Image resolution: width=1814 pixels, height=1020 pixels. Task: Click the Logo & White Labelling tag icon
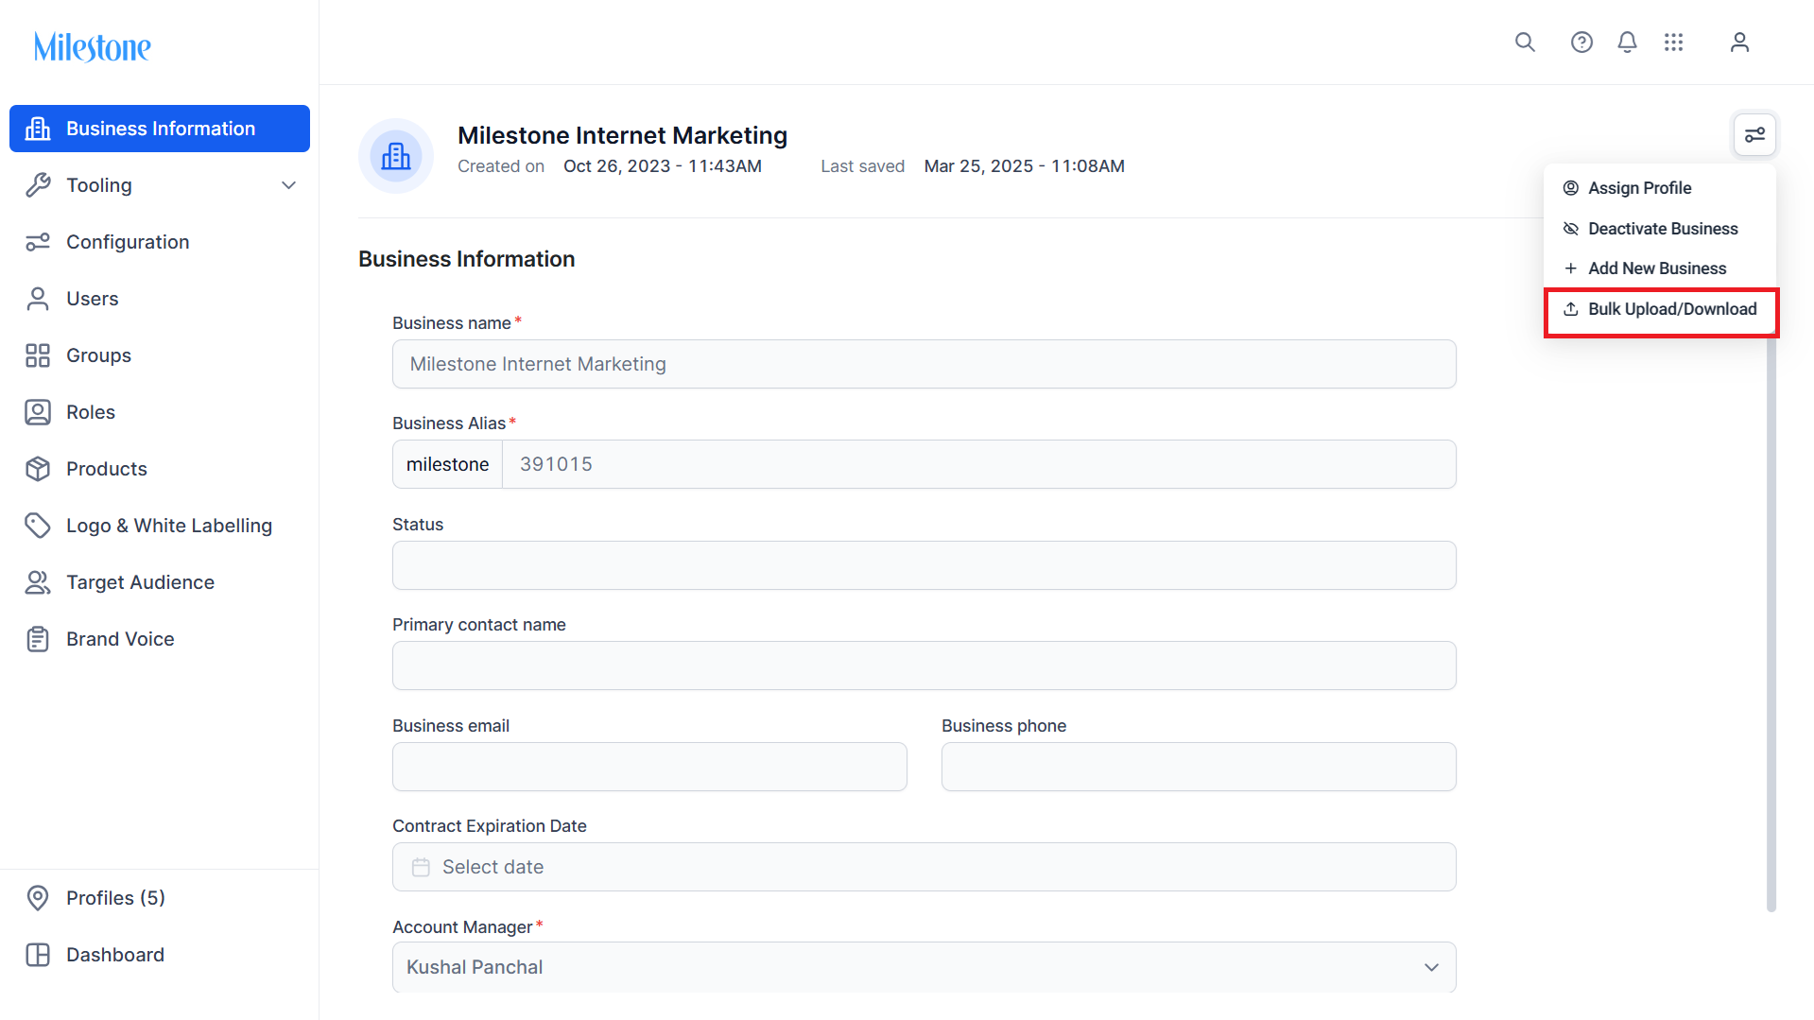tap(38, 526)
